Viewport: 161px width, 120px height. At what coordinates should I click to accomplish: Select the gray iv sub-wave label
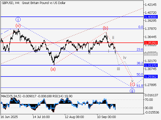click(x=125, y=58)
